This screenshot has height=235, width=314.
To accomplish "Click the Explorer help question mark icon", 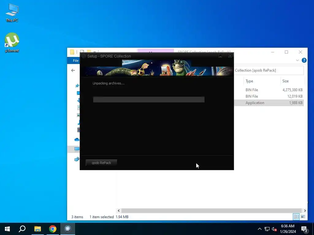I will pos(304,60).
